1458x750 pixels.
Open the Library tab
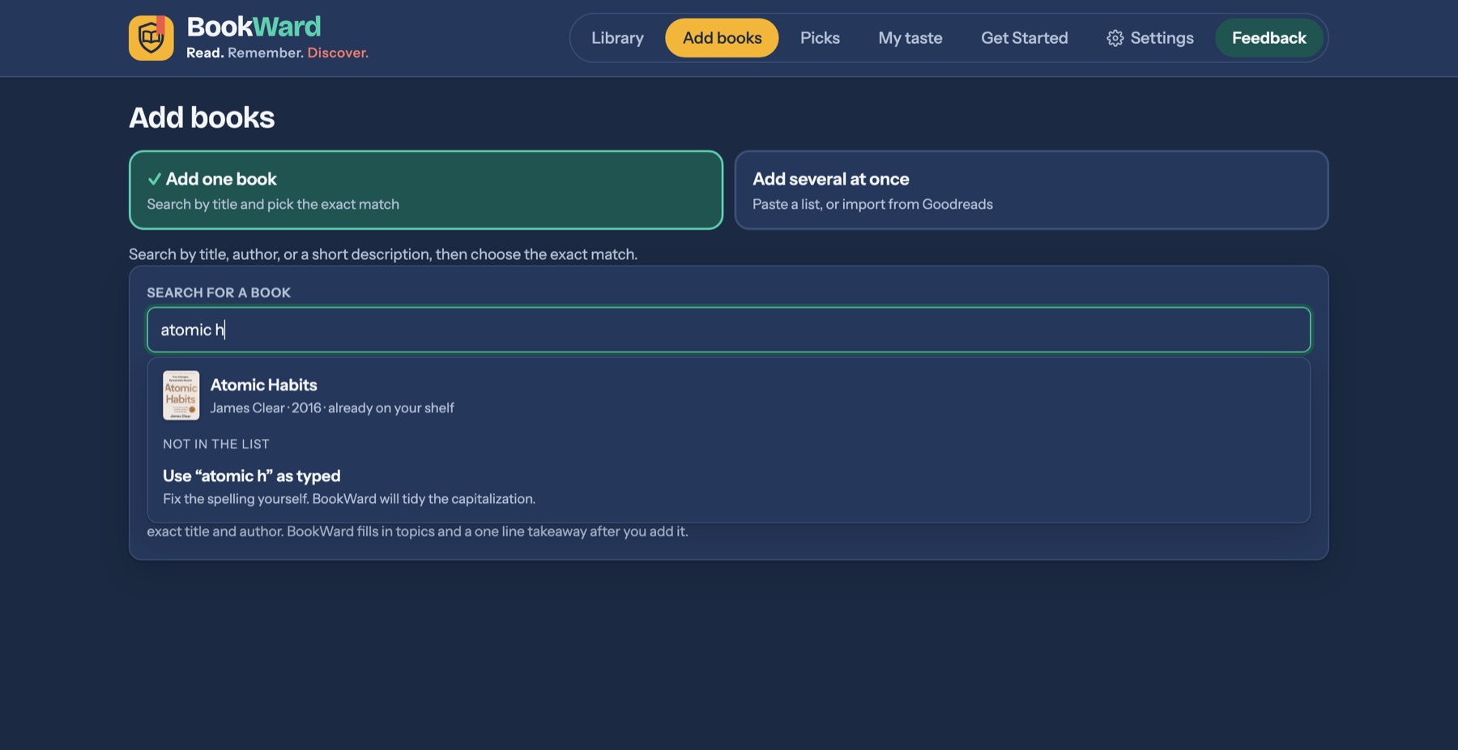pos(617,38)
